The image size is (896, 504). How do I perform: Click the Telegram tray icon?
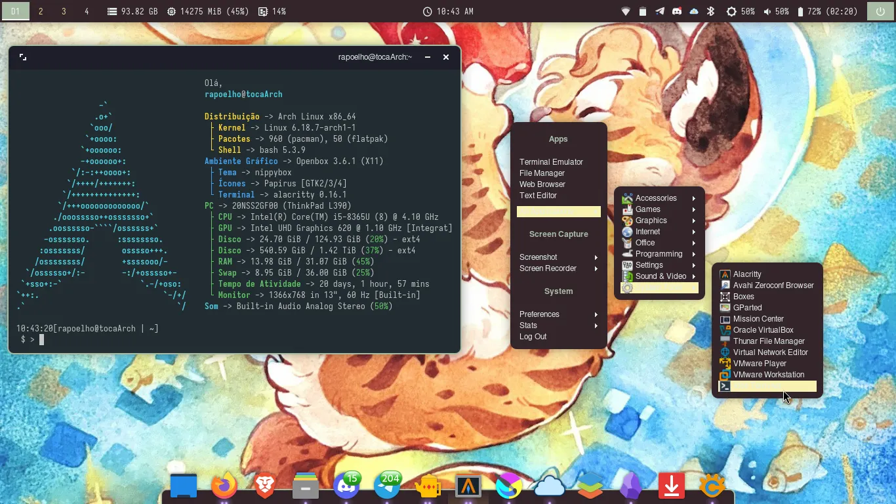[659, 11]
